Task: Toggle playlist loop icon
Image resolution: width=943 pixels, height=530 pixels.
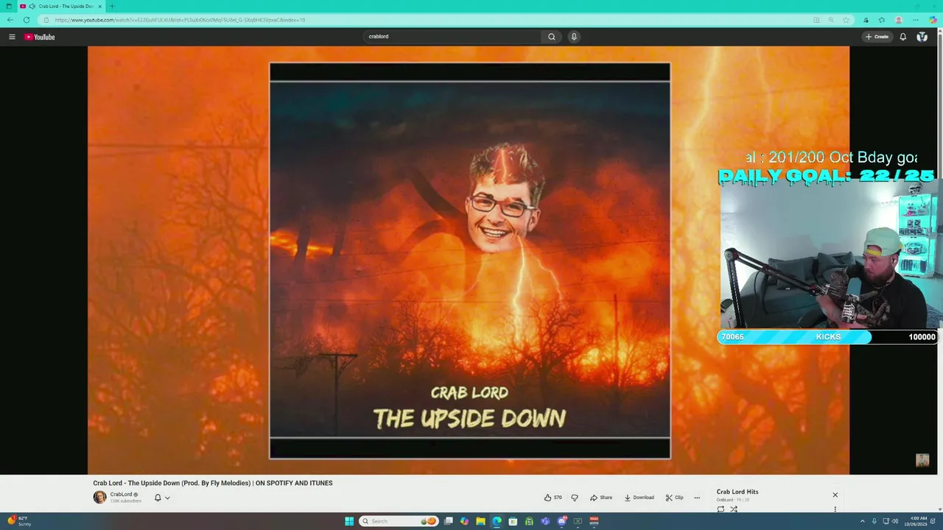Action: pos(721,509)
